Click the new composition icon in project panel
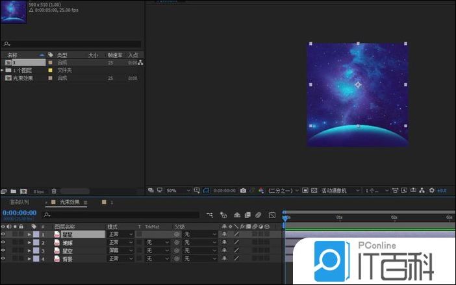This screenshot has width=456, height=285. 23,192
